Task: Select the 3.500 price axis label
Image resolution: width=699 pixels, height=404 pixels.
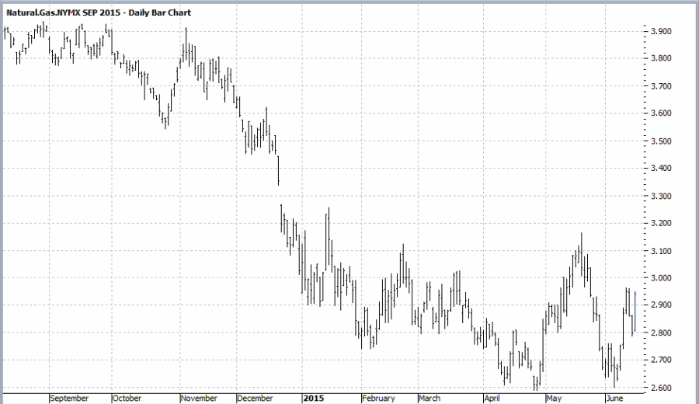Action: point(661,141)
